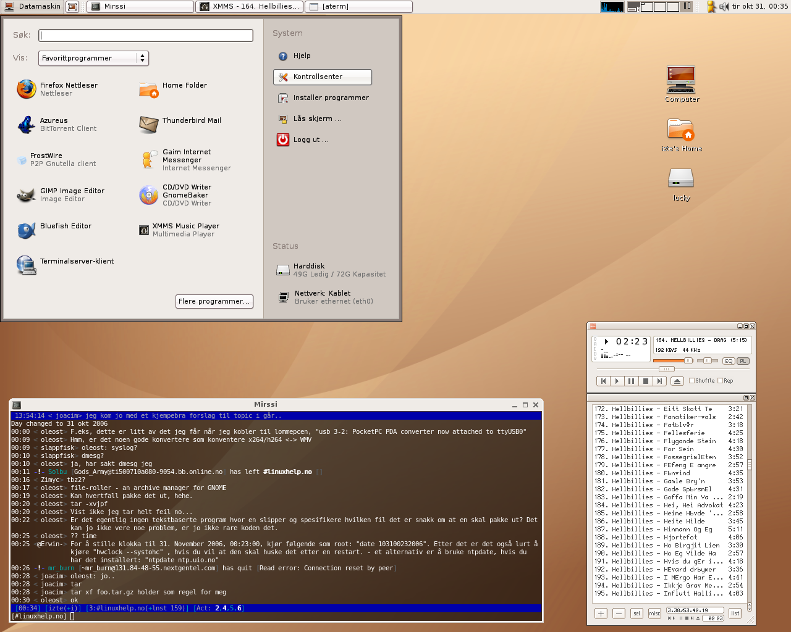Click the Gaim tray icon
The width and height of the screenshot is (791, 632).
[711, 6]
